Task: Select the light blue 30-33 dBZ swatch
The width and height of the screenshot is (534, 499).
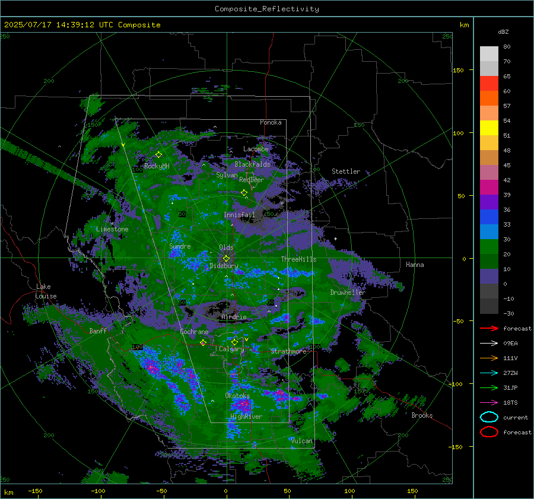Action: tap(489, 232)
